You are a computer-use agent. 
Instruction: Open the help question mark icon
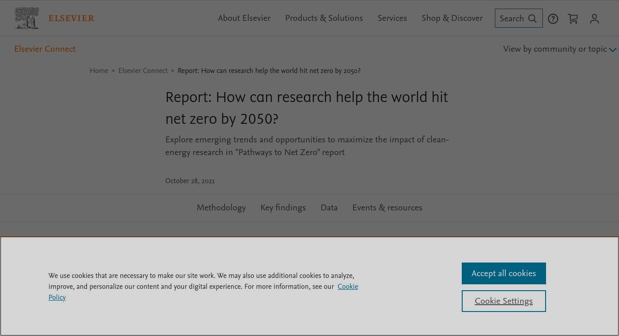(x=553, y=19)
